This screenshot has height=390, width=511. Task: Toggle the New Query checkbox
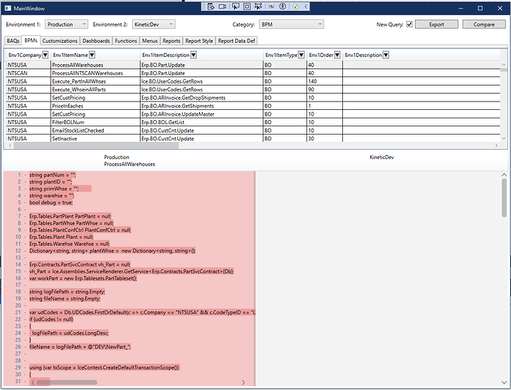point(409,24)
